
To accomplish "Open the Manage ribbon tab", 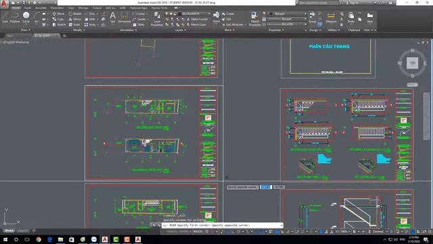I will click(x=83, y=8).
